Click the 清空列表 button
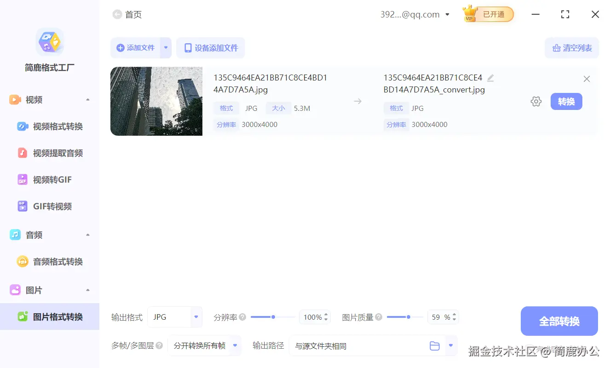The height and width of the screenshot is (368, 610). point(572,48)
